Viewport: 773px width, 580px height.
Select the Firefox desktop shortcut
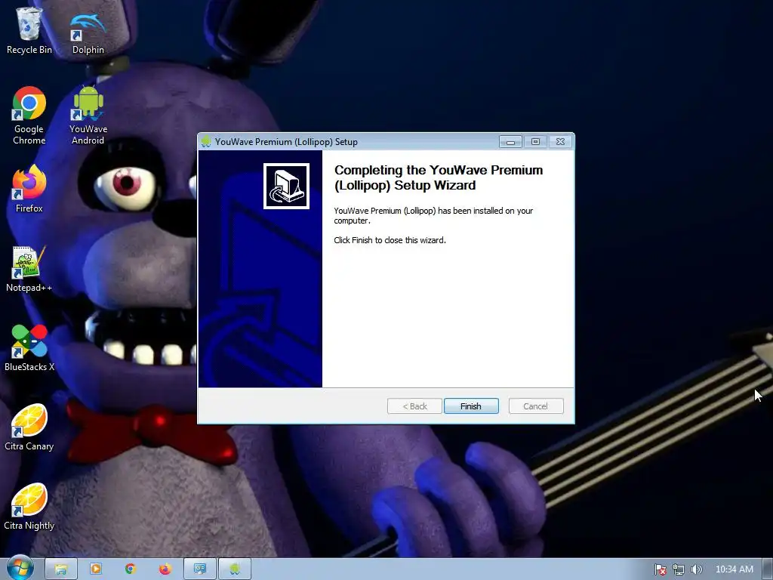click(29, 190)
